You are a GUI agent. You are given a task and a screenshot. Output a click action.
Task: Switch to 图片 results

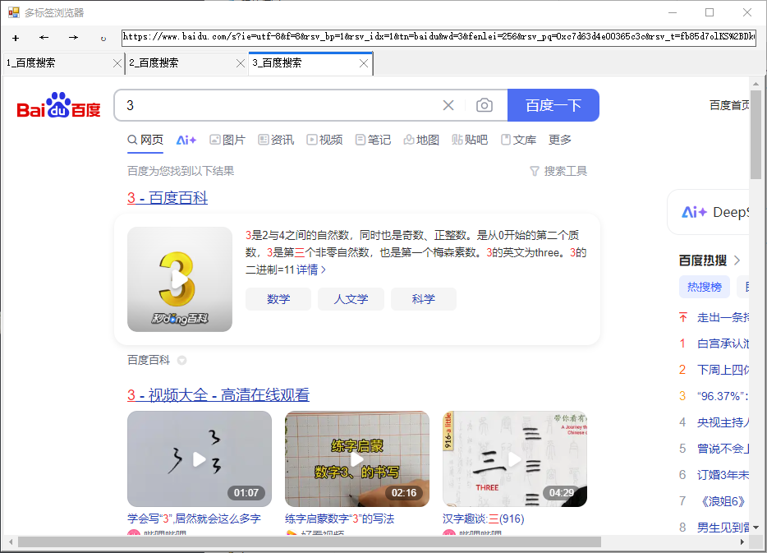click(227, 140)
